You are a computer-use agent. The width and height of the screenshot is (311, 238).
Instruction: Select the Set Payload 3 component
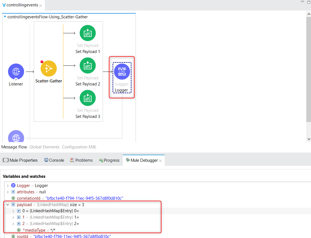pyautogui.click(x=87, y=98)
